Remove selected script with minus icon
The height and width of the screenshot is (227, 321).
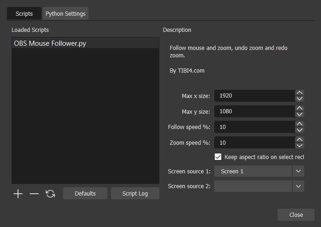pyautogui.click(x=34, y=194)
